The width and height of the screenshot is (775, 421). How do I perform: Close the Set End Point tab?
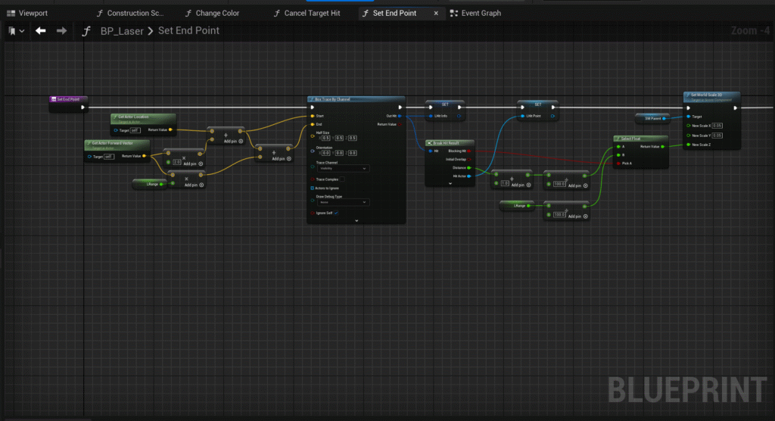click(436, 14)
